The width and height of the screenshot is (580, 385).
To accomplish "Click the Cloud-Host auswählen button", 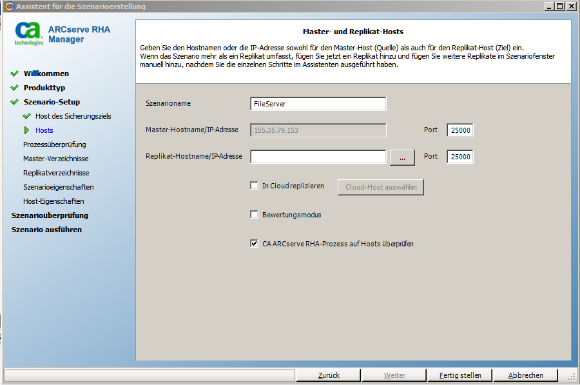I will pos(381,187).
